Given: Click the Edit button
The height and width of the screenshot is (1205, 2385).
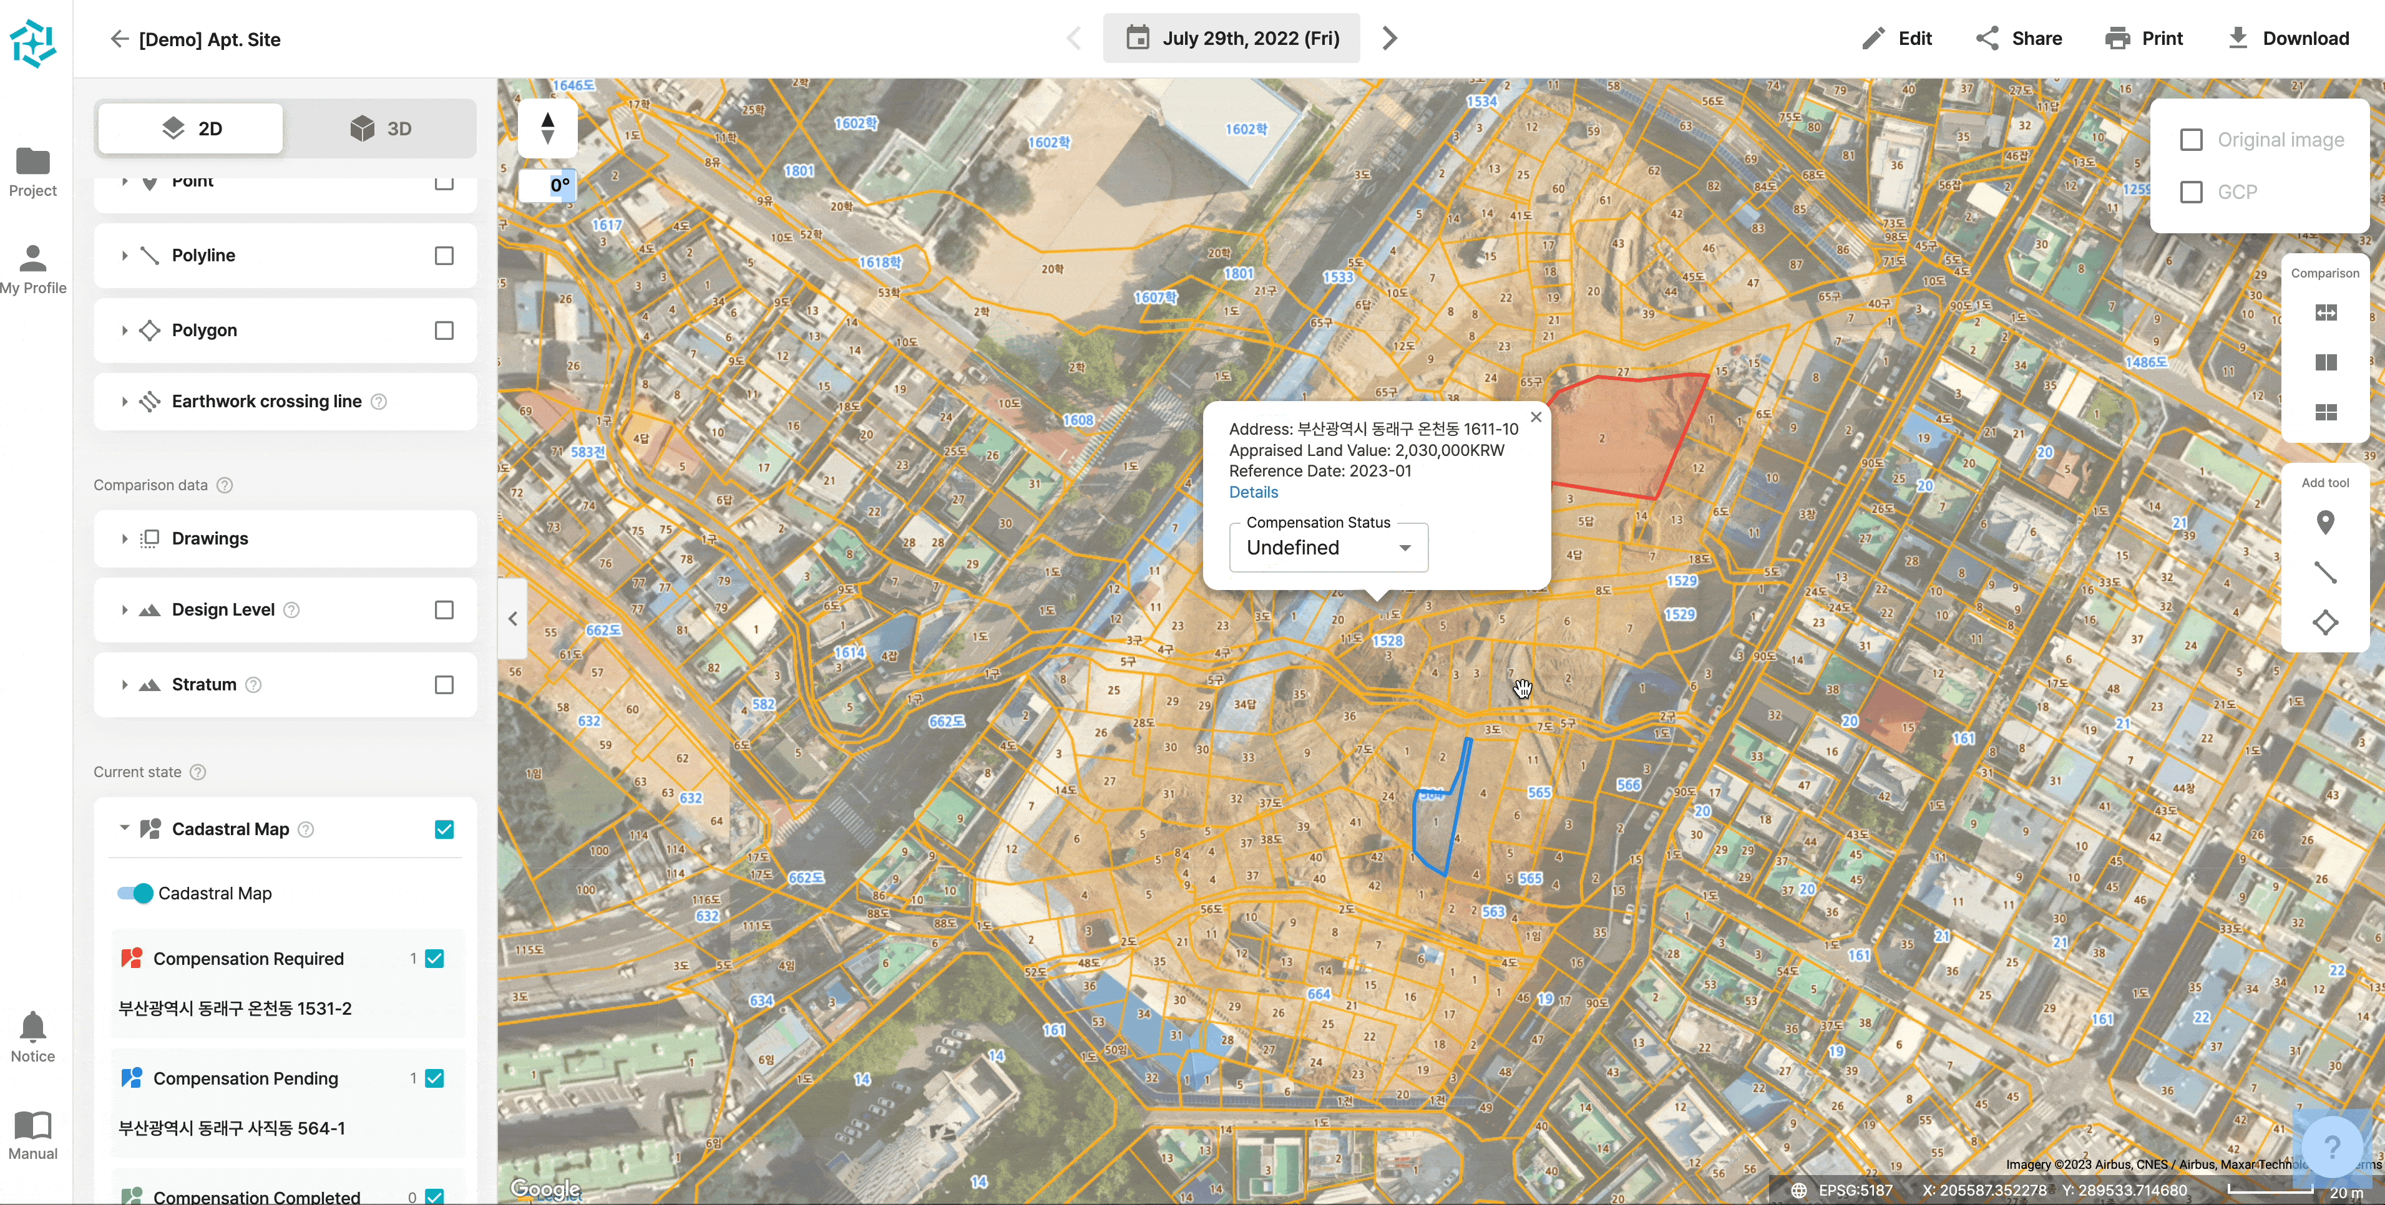Looking at the screenshot, I should 1897,39.
